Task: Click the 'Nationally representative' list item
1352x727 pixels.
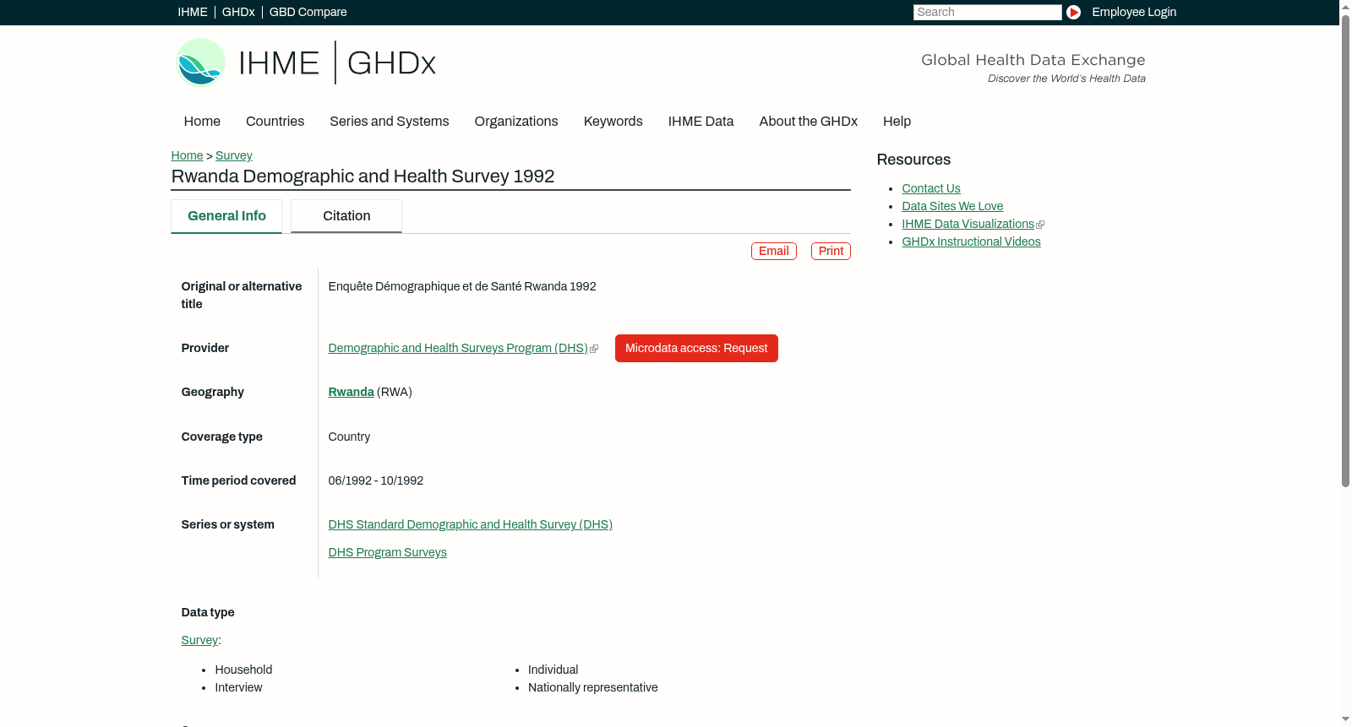Action: click(x=592, y=687)
